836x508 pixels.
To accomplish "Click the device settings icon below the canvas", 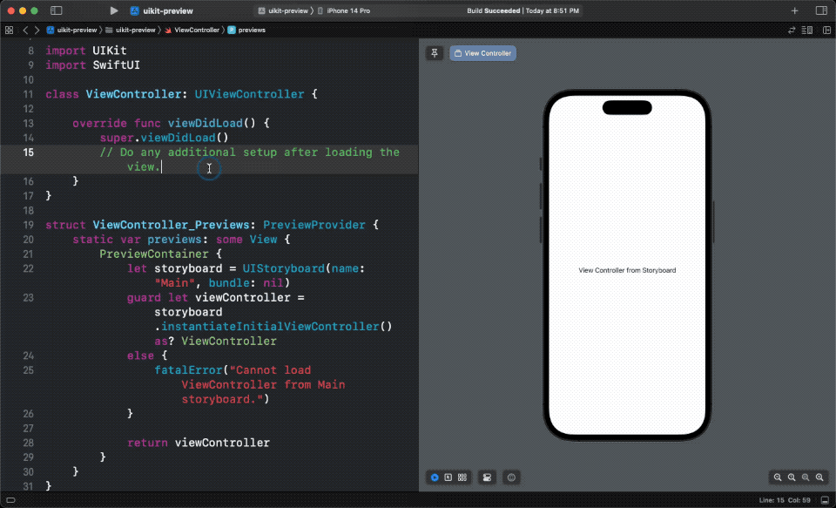I will (x=486, y=477).
